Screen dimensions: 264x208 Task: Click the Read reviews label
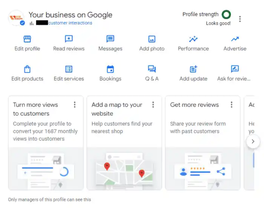[69, 48]
